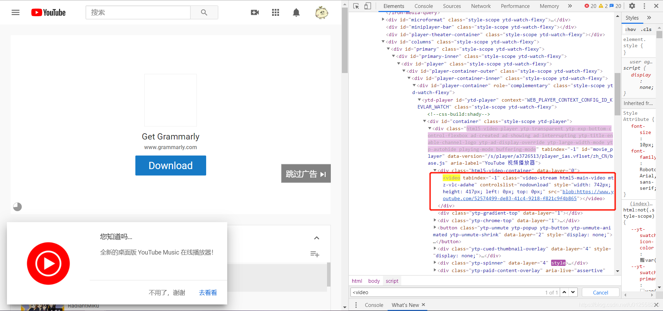The height and width of the screenshot is (311, 663).
Task: Collapse the div id="columns" node
Action: coord(383,42)
